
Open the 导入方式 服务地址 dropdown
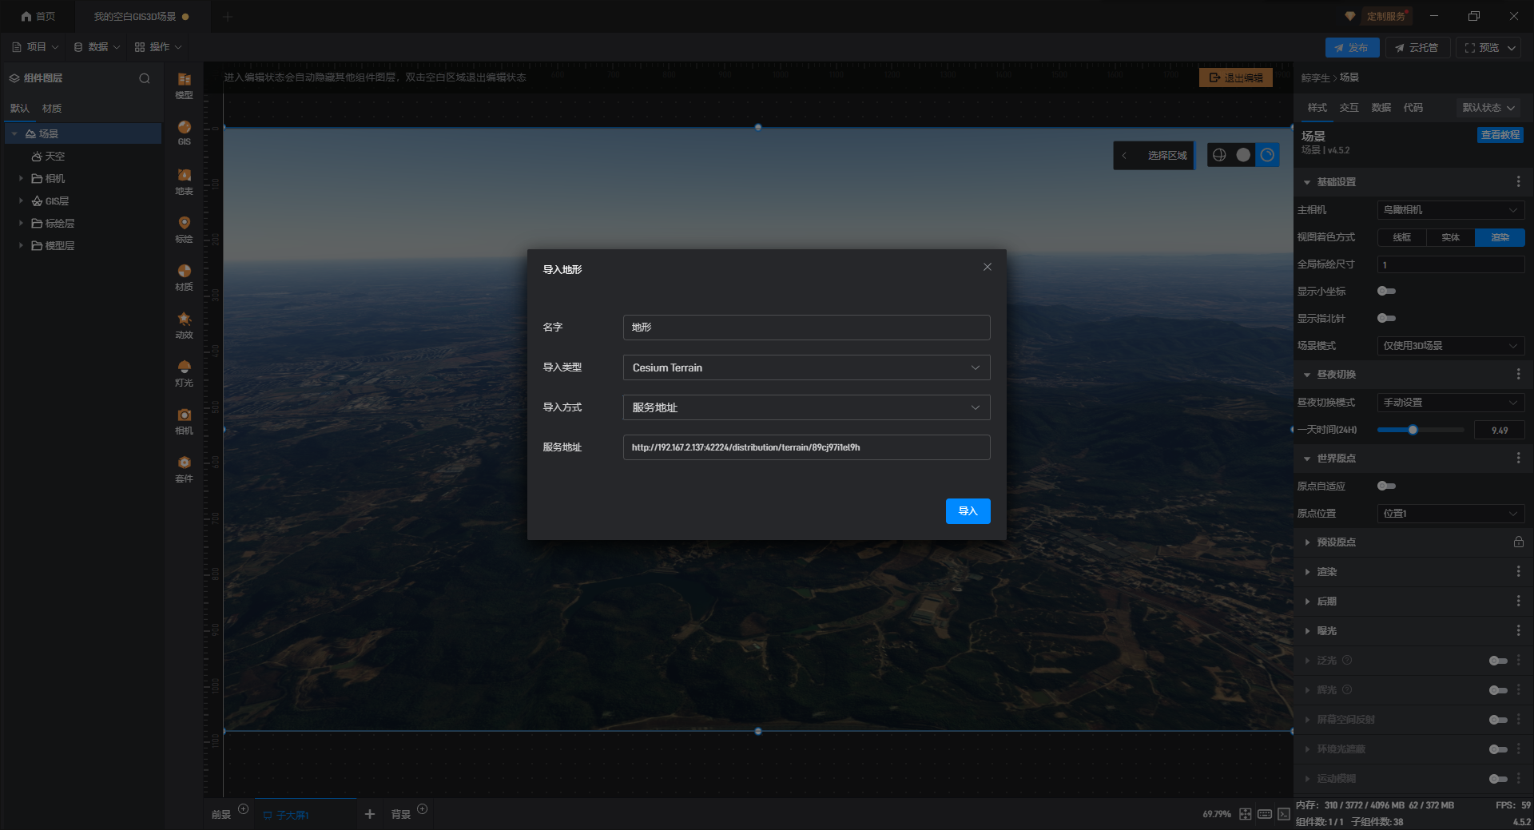pyautogui.click(x=806, y=407)
